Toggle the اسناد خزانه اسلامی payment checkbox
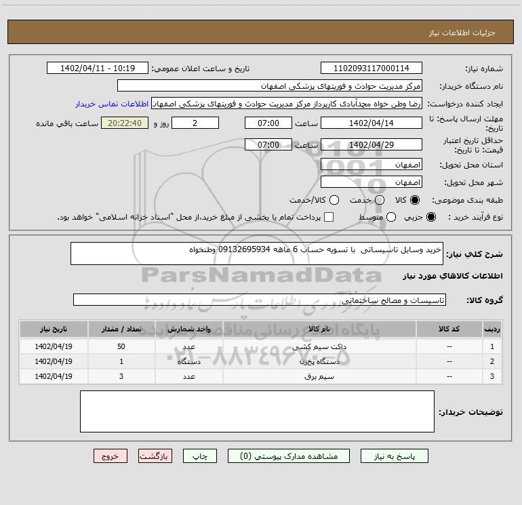This screenshot has width=522, height=505. 329,217
